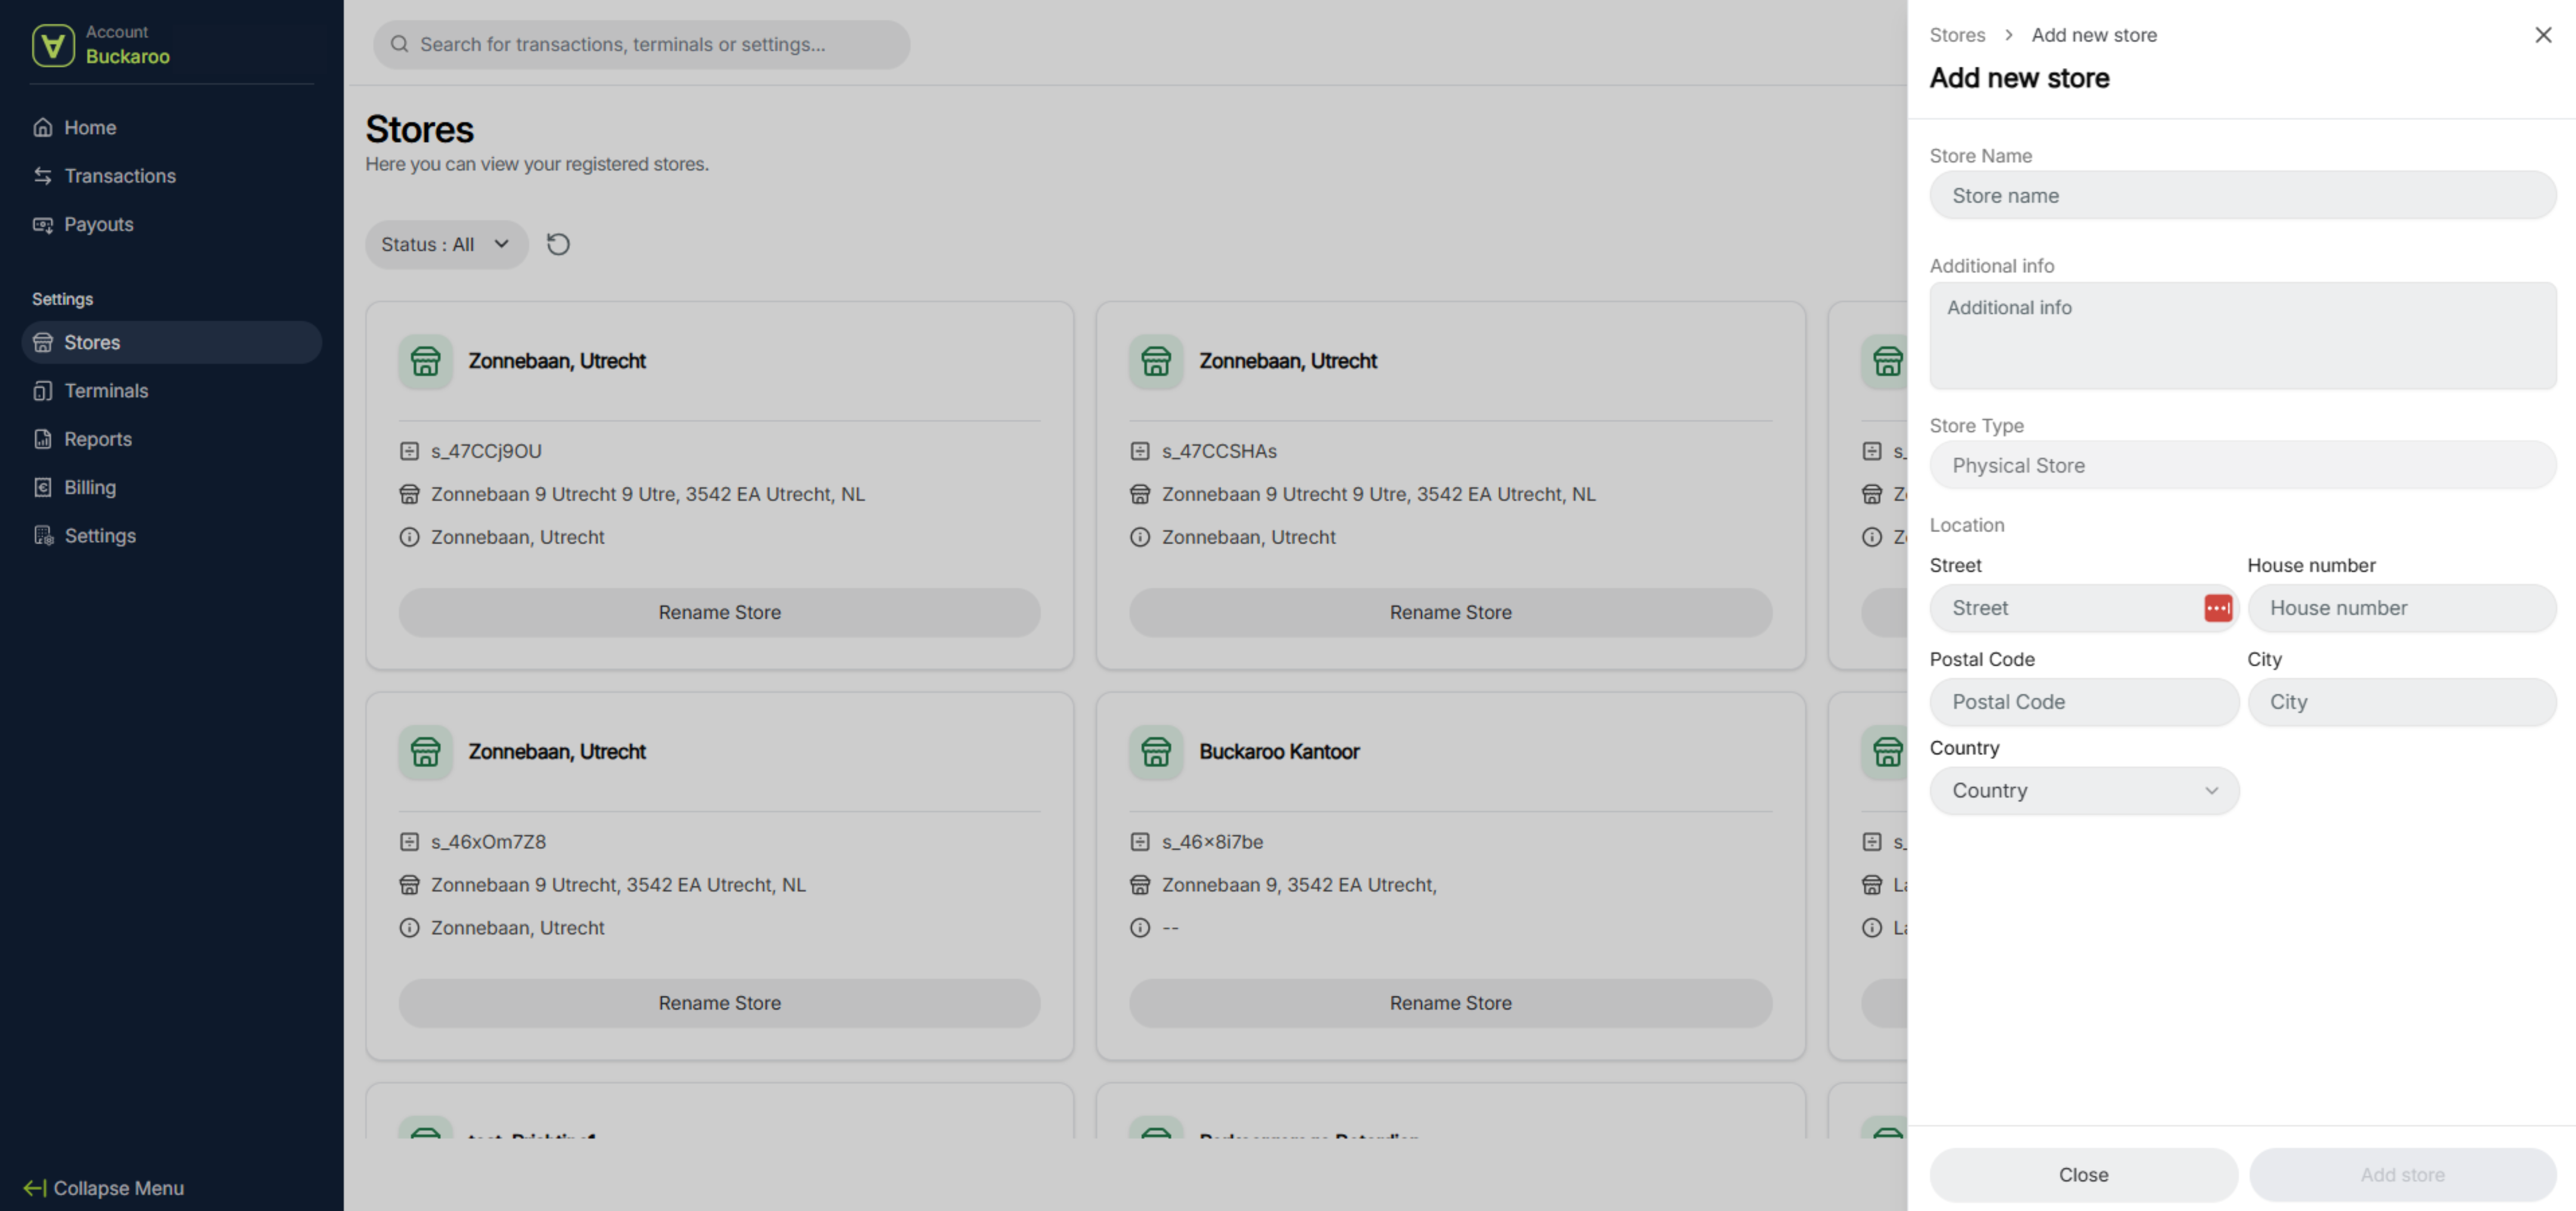
Task: Click the ID icon beside s_46×8i7be
Action: coord(1140,842)
